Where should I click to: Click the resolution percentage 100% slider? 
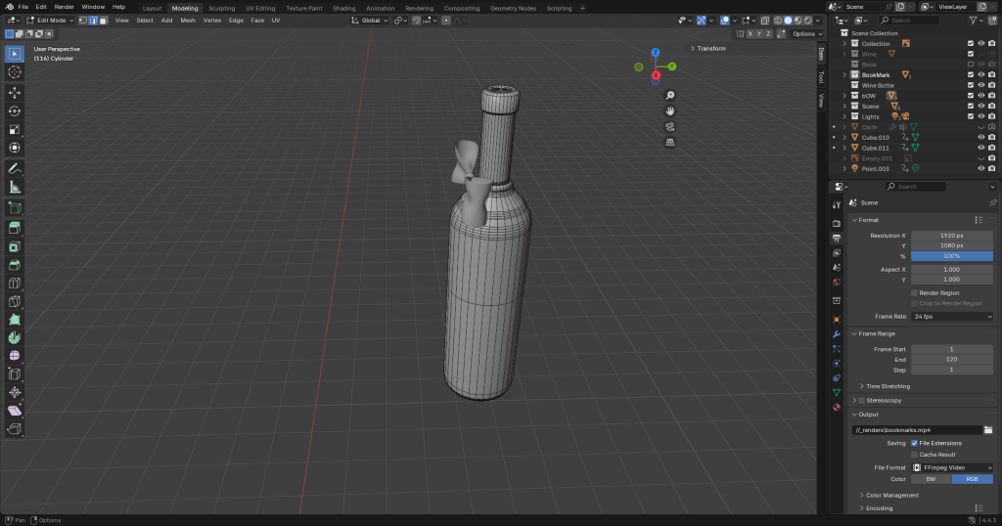point(951,256)
